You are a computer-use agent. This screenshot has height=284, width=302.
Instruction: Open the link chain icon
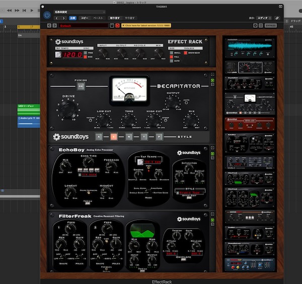pos(277,18)
